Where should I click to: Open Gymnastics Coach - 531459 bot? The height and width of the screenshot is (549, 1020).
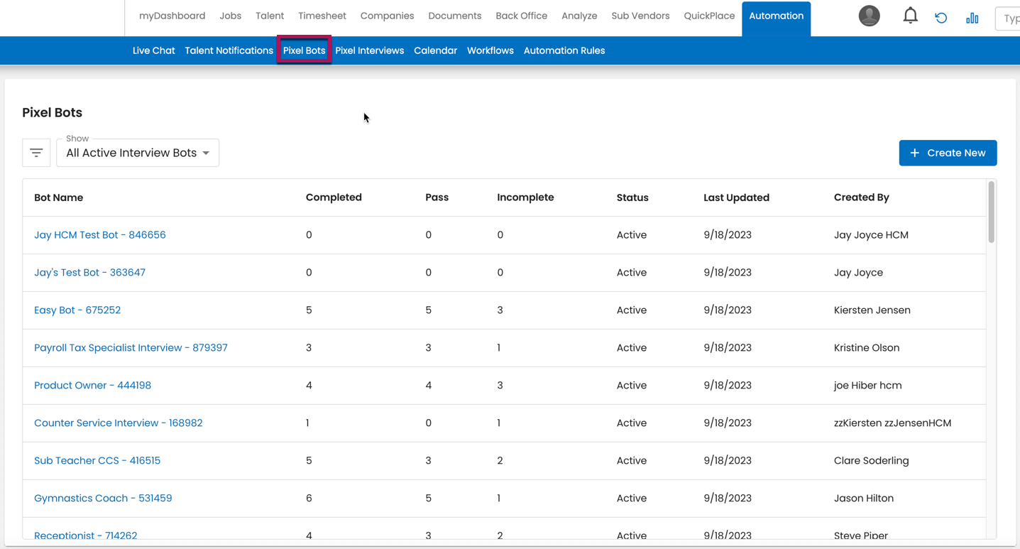(103, 499)
